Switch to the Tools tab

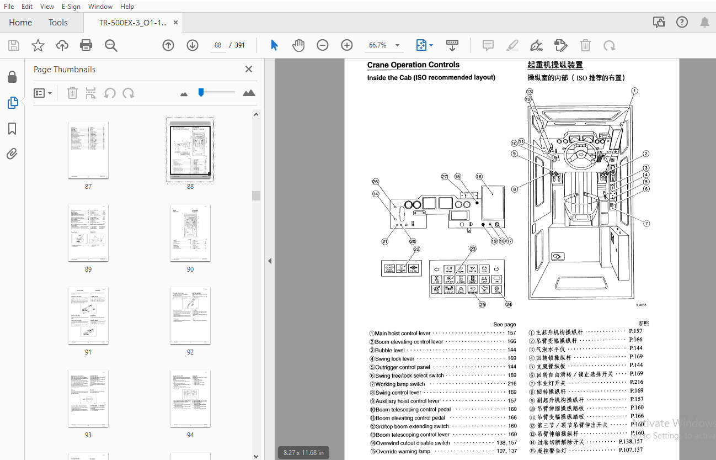(58, 23)
